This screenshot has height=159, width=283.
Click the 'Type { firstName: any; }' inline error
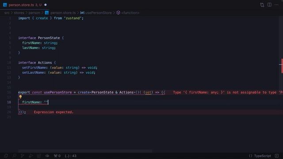[x=228, y=92]
